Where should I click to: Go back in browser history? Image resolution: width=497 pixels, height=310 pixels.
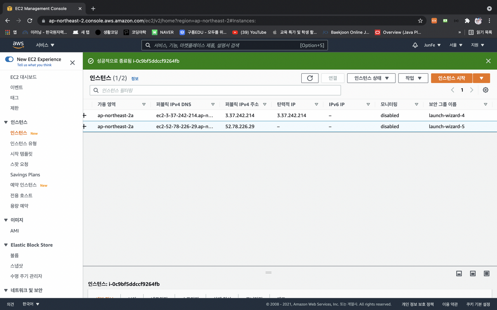coord(7,21)
